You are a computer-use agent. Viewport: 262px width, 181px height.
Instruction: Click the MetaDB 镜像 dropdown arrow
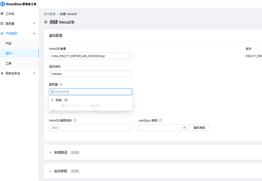click(x=128, y=56)
